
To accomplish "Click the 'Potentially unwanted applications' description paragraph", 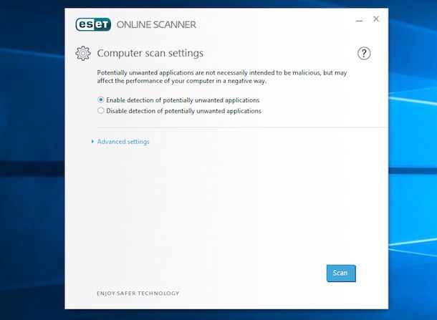I will tap(222, 77).
